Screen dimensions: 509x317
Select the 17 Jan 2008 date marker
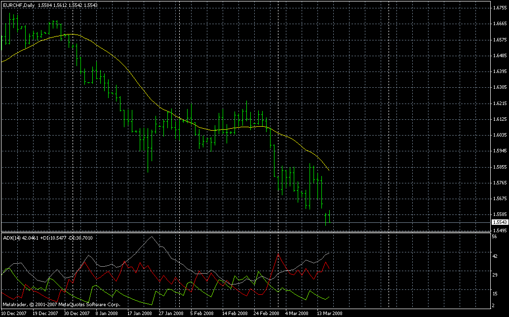pos(140,313)
